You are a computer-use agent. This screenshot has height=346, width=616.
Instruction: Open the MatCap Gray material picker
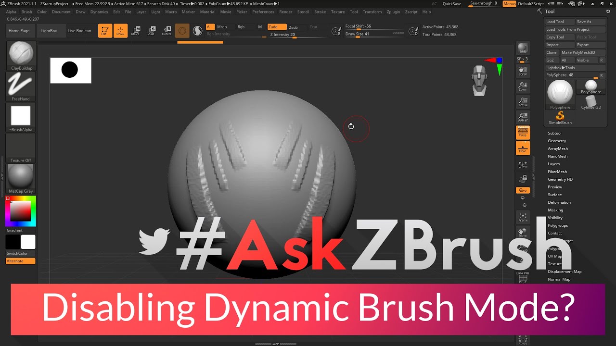[x=21, y=179]
